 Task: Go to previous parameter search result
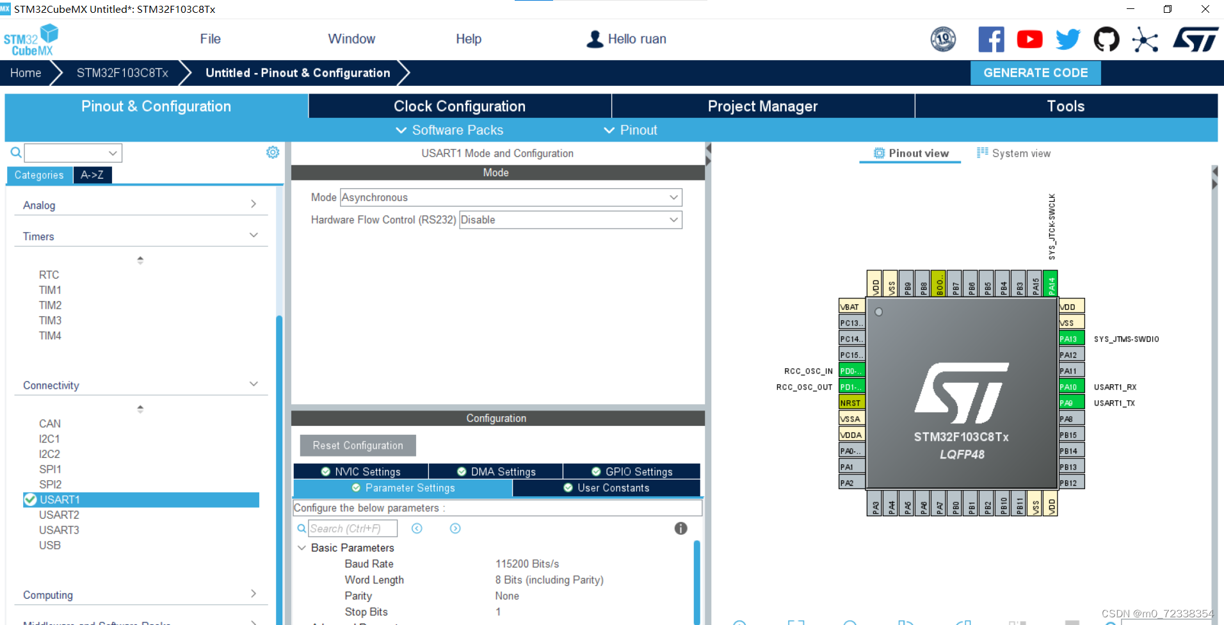(417, 528)
